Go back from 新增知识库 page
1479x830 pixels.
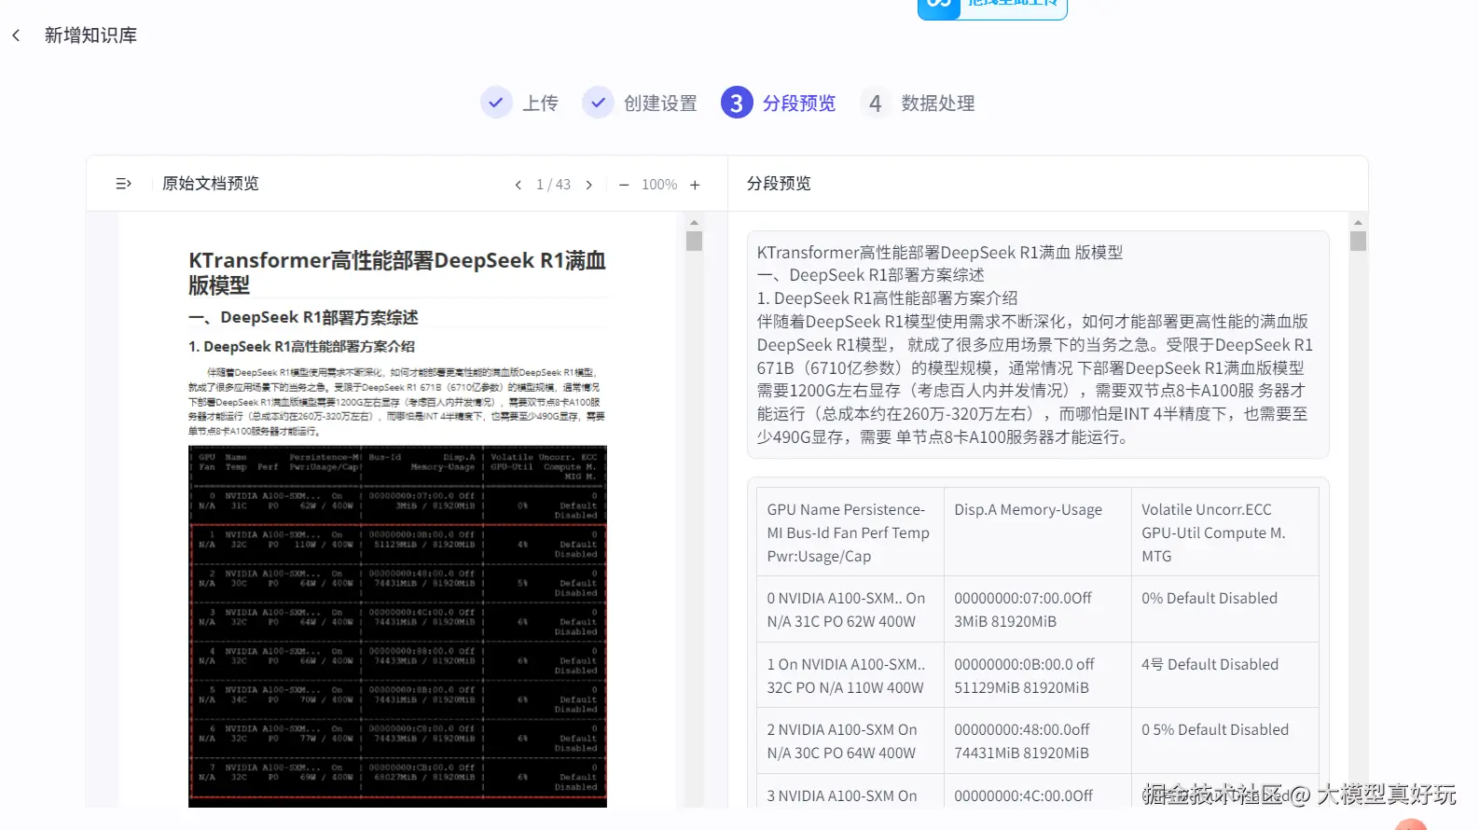coord(16,35)
